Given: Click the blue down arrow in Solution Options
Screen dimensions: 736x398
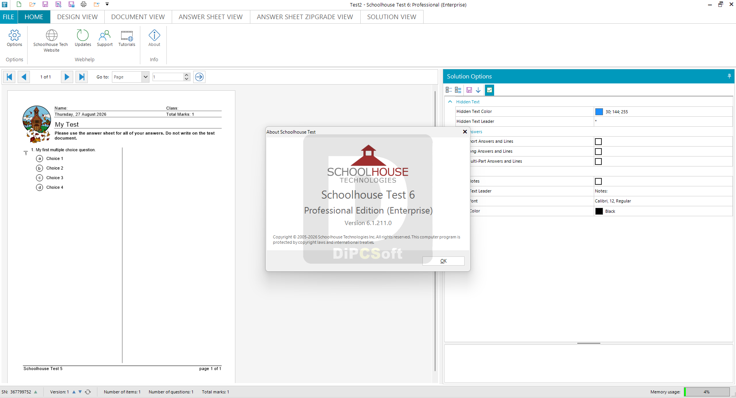Looking at the screenshot, I should 478,90.
